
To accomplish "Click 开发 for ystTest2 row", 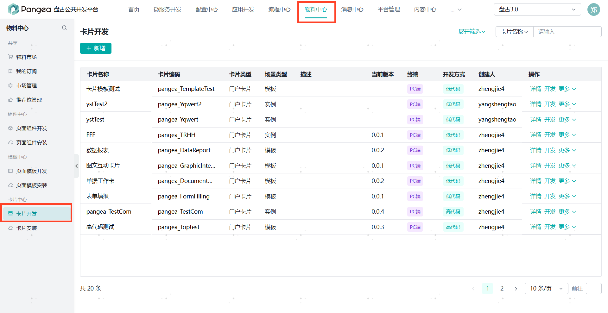I will pos(550,104).
